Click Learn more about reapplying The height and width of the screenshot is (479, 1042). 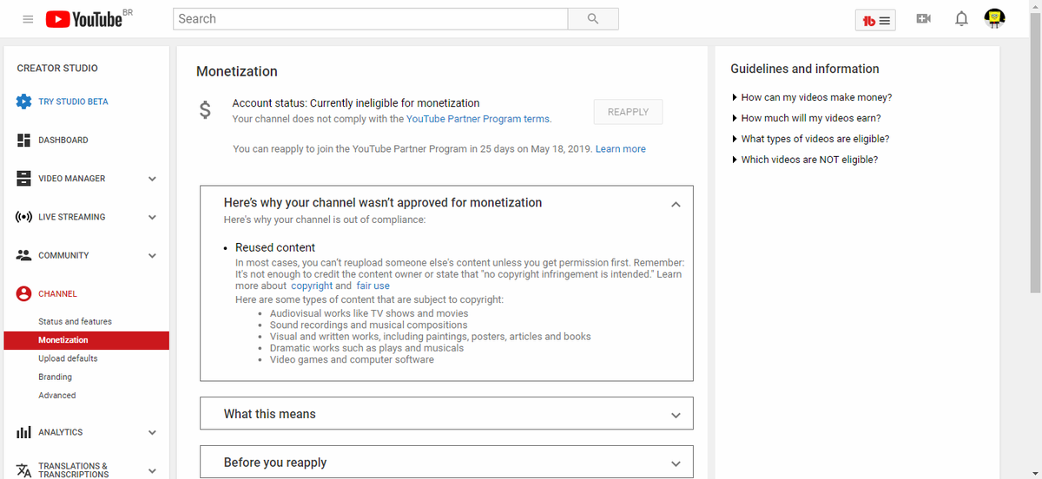tap(621, 149)
